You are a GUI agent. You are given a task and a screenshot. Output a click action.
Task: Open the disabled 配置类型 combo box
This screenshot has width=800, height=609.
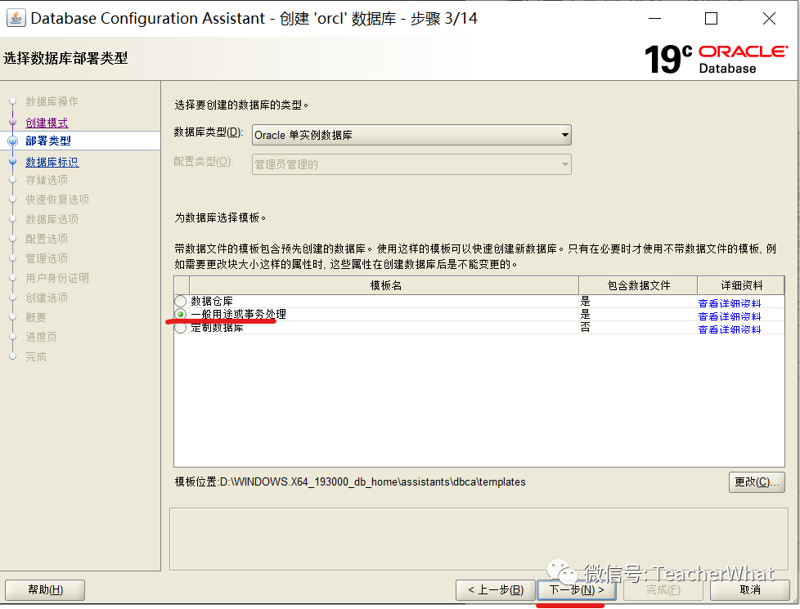(x=411, y=164)
